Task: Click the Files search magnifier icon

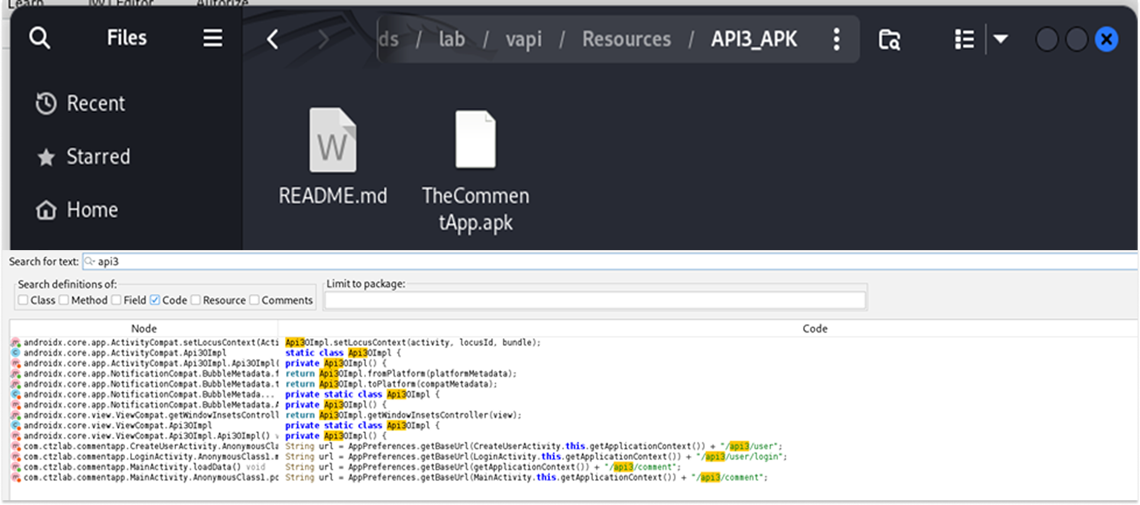Action: coord(40,39)
